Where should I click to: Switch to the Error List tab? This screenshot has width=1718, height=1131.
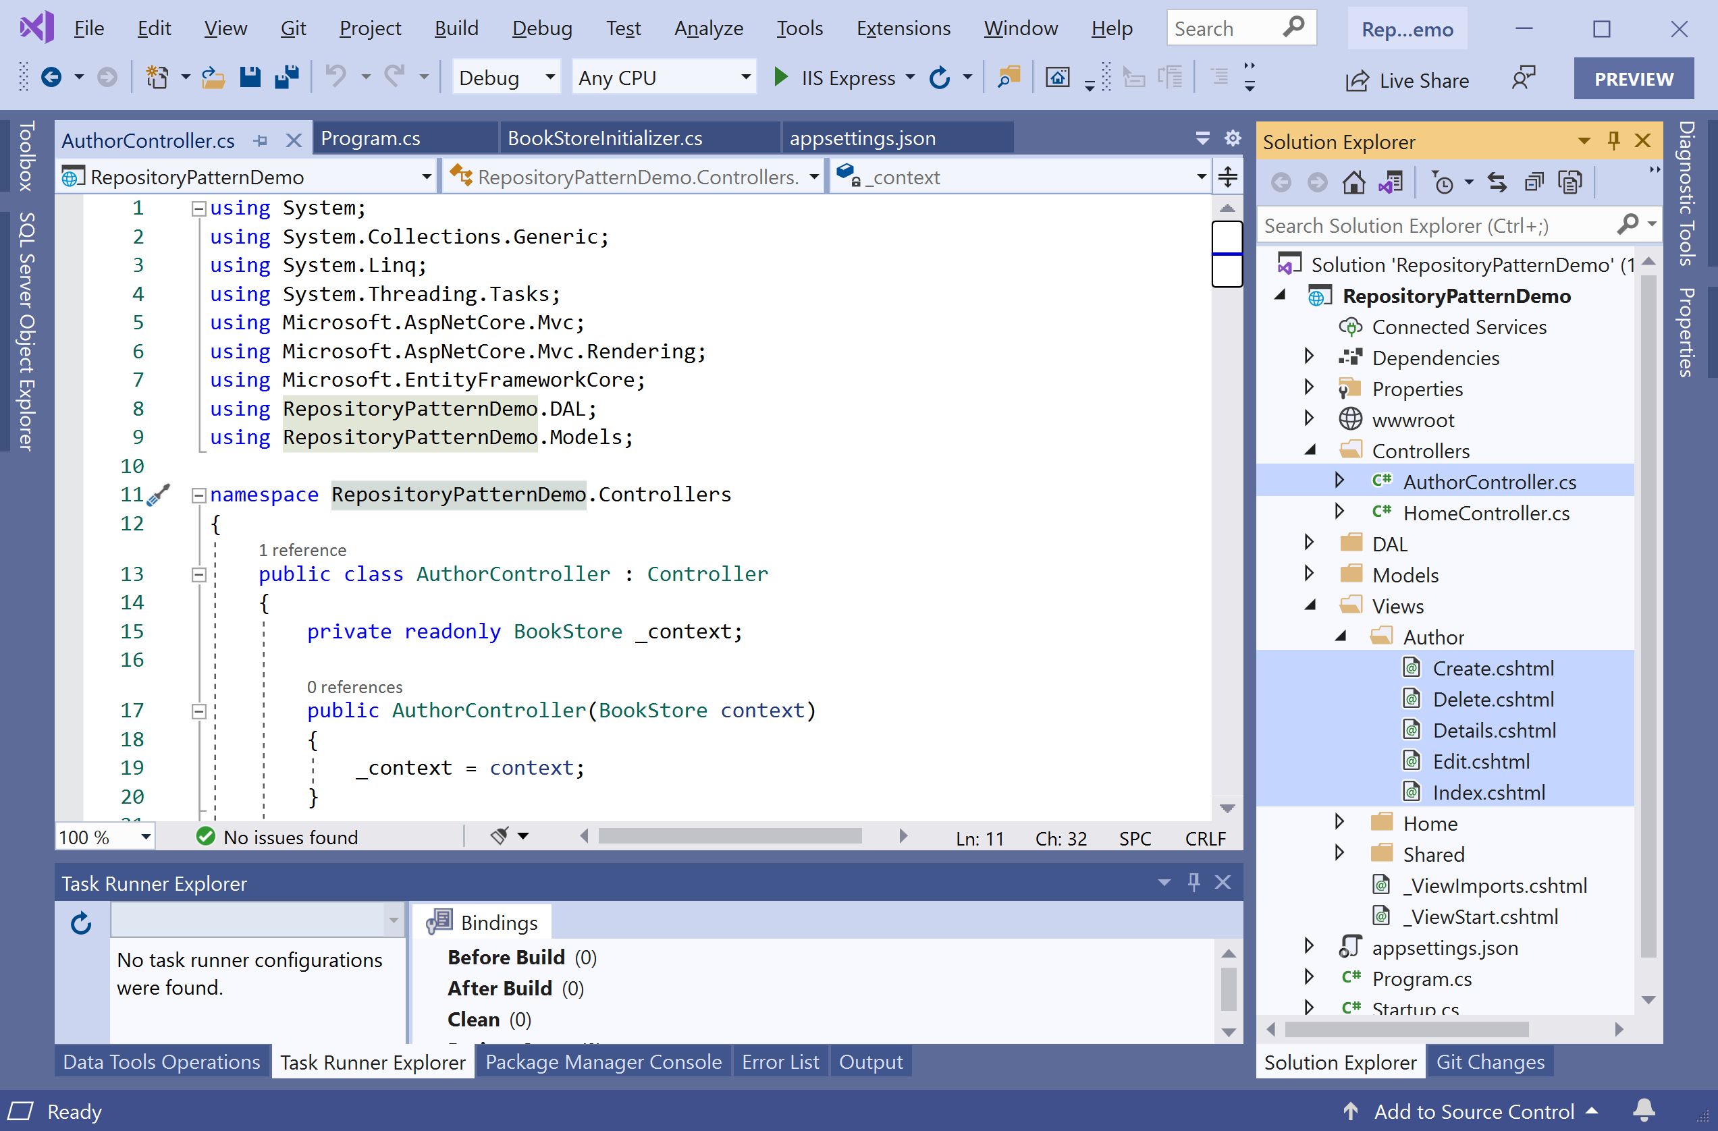click(x=780, y=1061)
